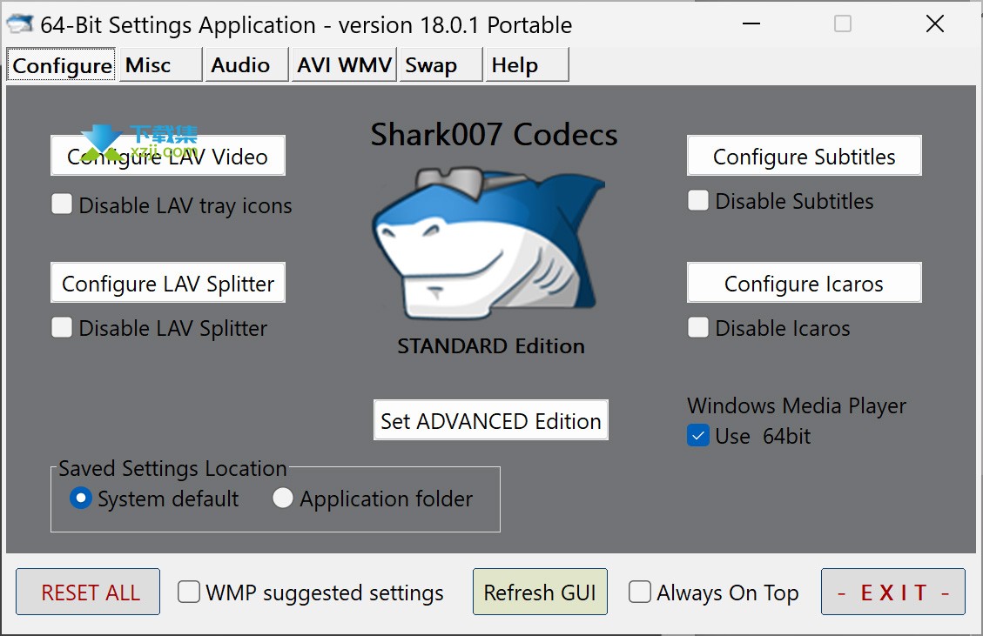Click the Shark007 Codecs heading
Screen dimensions: 983x636
point(494,135)
